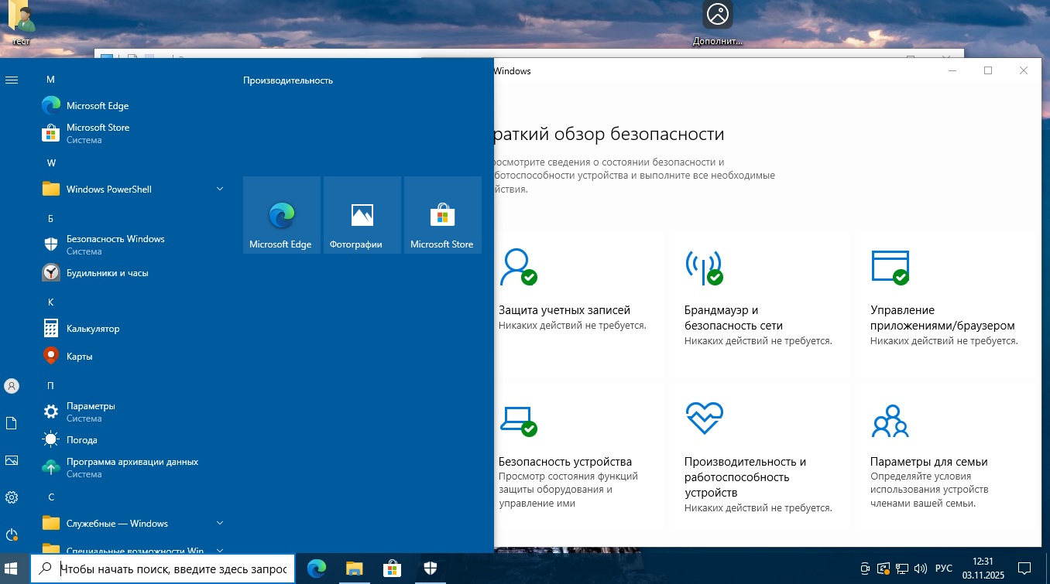Screen dimensions: 1050x584
Task: Click the letter M header in app list
Action: [x=51, y=80]
